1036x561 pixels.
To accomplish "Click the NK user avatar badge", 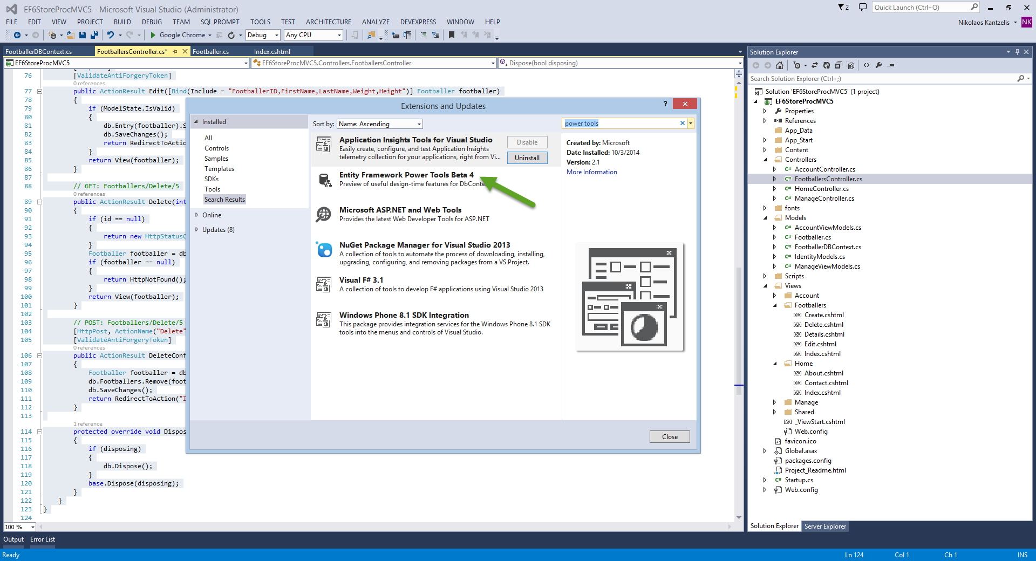I will [1027, 22].
